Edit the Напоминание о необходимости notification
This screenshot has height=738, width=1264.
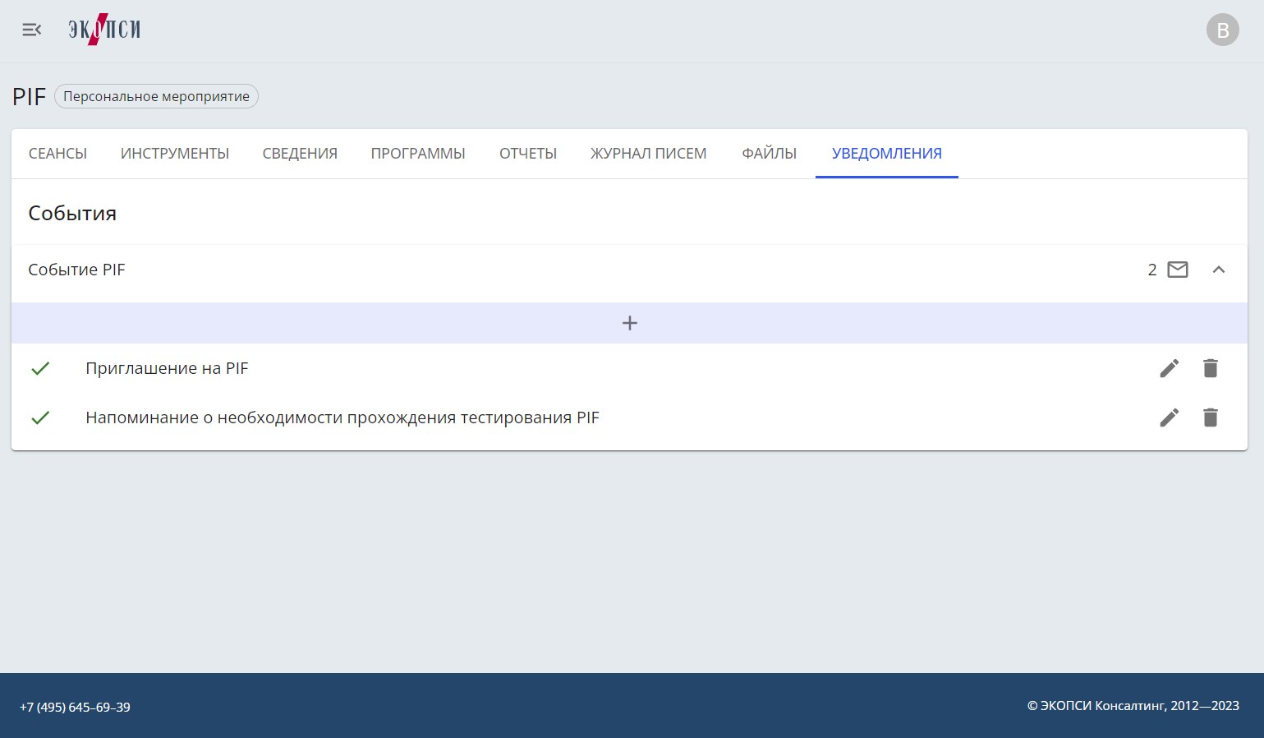[1170, 417]
